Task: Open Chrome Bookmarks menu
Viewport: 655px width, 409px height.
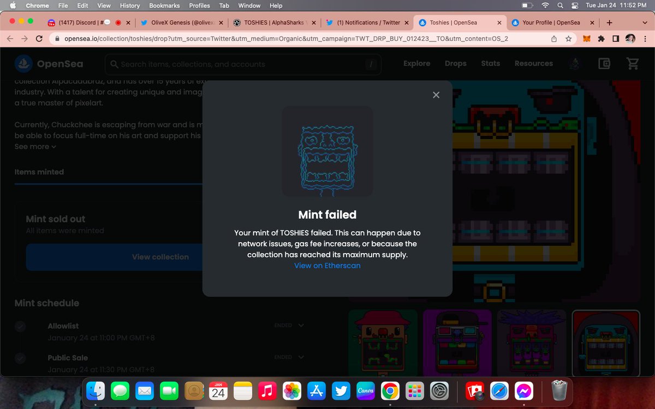Action: tap(165, 5)
